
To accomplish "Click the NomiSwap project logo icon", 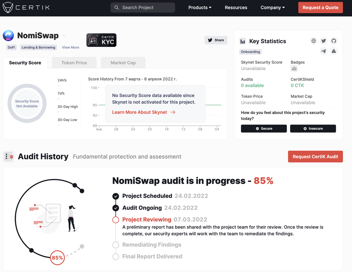I will click(x=8, y=36).
